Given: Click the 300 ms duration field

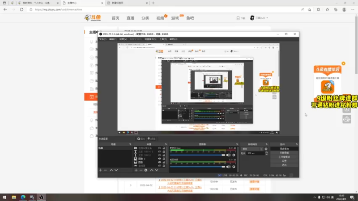Looking at the screenshot, I should pyautogui.click(x=255, y=153).
